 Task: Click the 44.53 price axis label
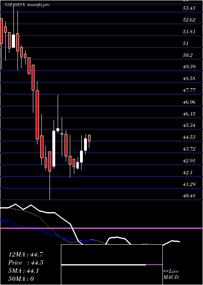[x=189, y=137]
